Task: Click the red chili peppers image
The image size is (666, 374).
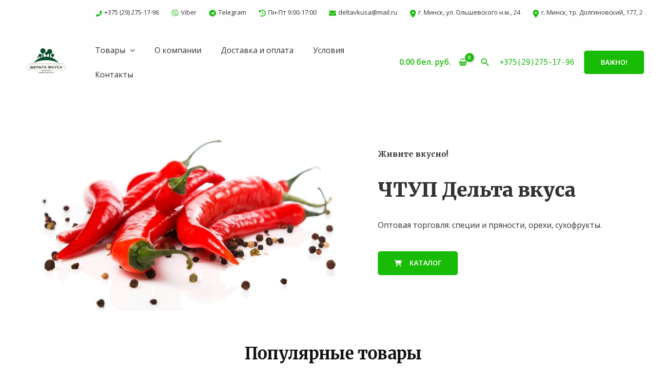Action: click(x=188, y=212)
